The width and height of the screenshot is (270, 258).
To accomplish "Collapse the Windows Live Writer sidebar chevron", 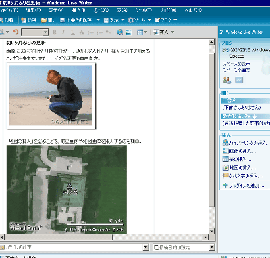I will (x=221, y=33).
